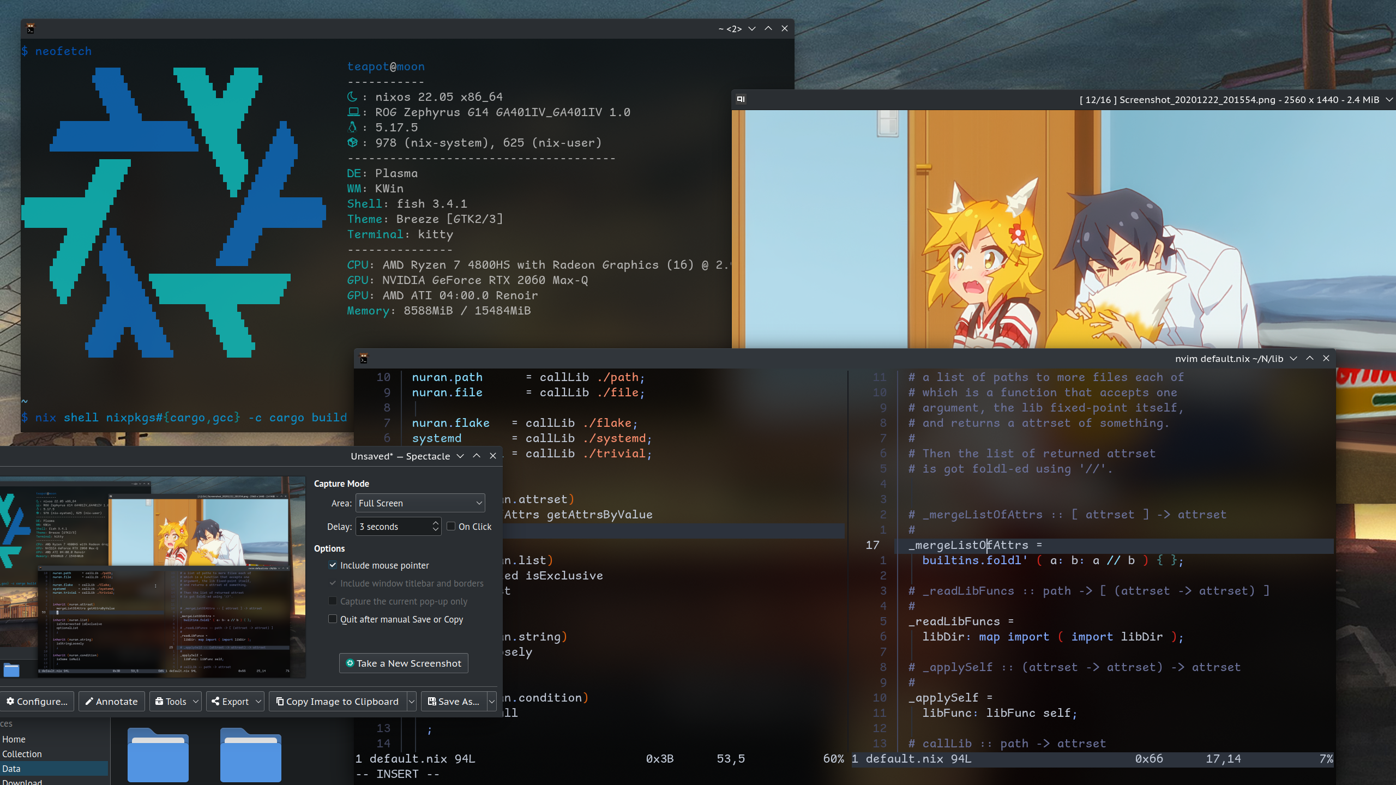Increase the Delay value with the up arrow
1396x785 pixels.
pyautogui.click(x=435, y=522)
